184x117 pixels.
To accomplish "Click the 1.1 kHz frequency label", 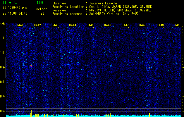I will [3, 38].
